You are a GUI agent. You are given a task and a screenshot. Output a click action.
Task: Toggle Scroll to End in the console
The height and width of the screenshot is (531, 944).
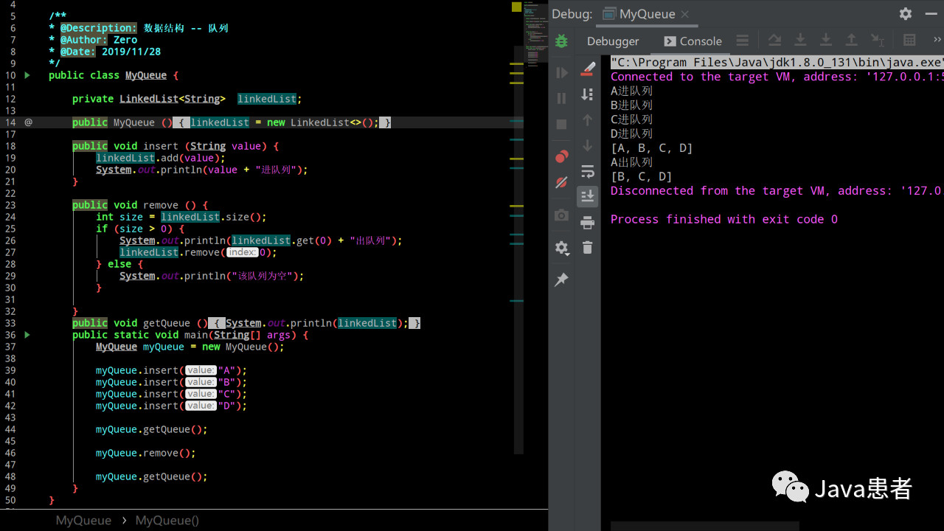pyautogui.click(x=588, y=196)
